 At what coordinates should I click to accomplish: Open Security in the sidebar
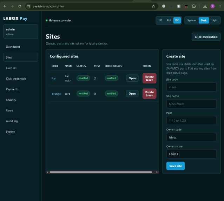click(21, 100)
